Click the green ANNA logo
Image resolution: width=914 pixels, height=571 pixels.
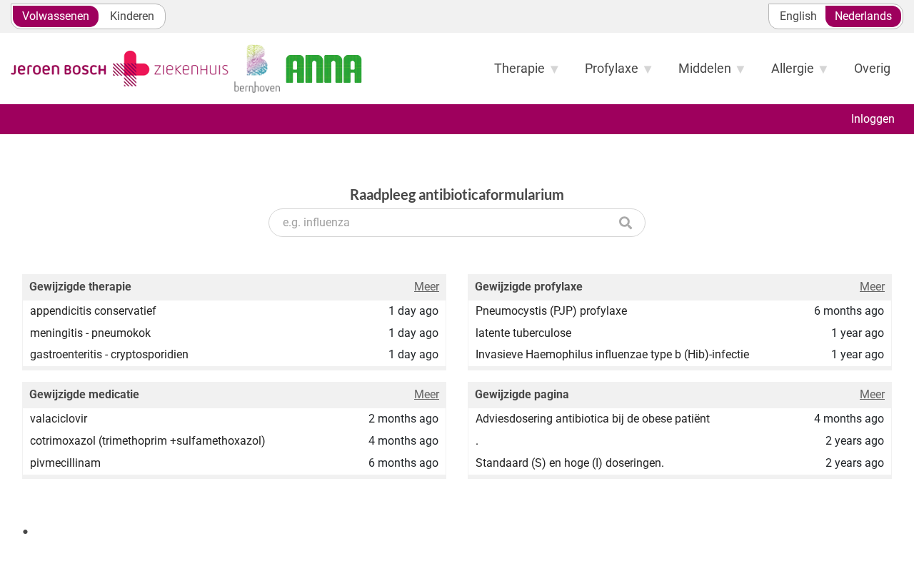[x=323, y=69]
